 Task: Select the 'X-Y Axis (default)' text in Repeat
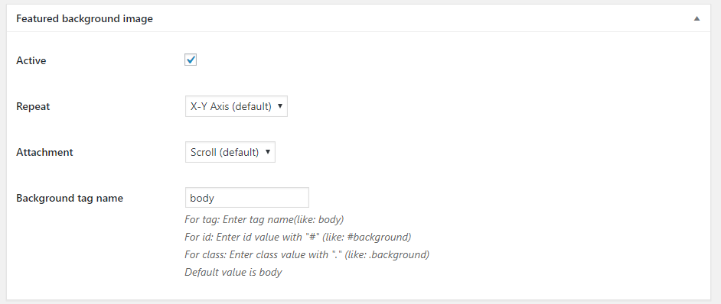(231, 106)
